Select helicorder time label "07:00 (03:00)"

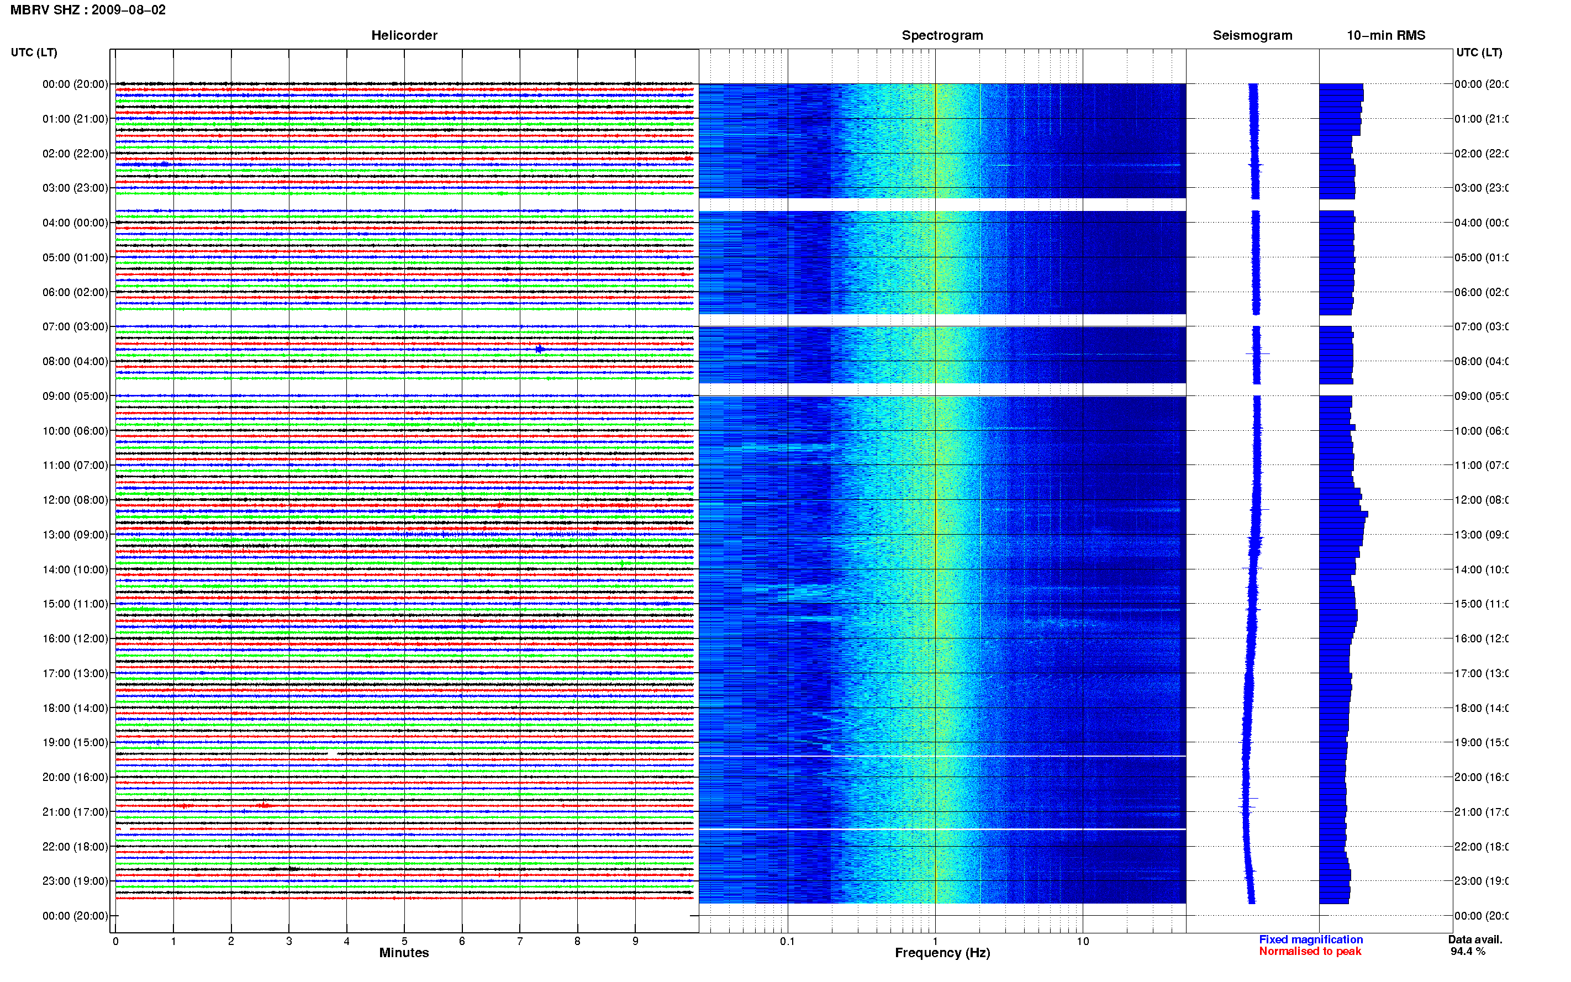point(75,326)
